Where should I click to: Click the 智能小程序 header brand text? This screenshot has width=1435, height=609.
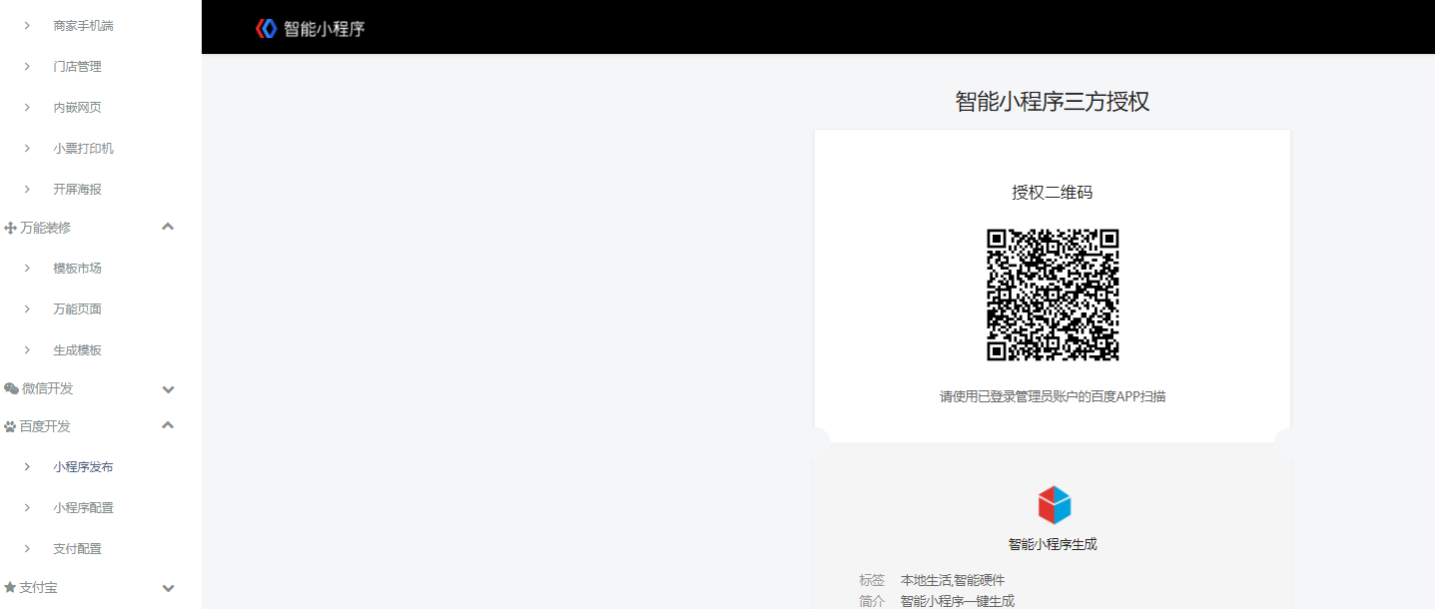point(325,29)
